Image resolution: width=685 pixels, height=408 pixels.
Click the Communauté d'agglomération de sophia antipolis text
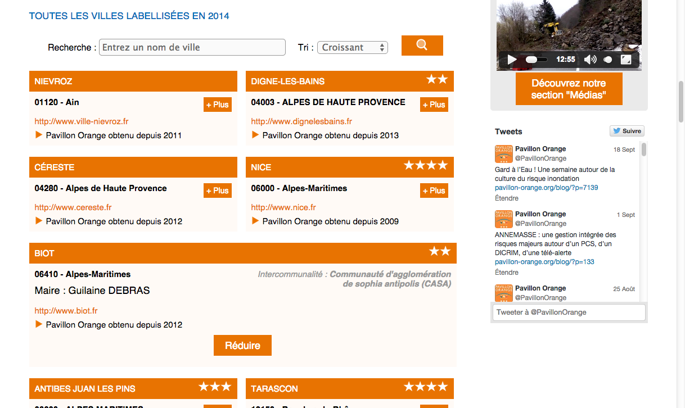coord(390,279)
